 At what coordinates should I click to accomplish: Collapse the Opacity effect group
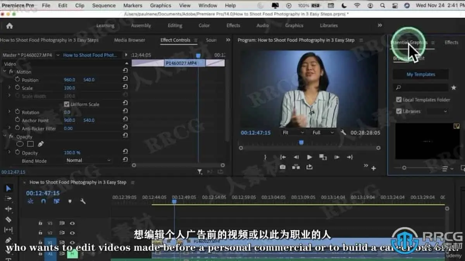click(4, 136)
